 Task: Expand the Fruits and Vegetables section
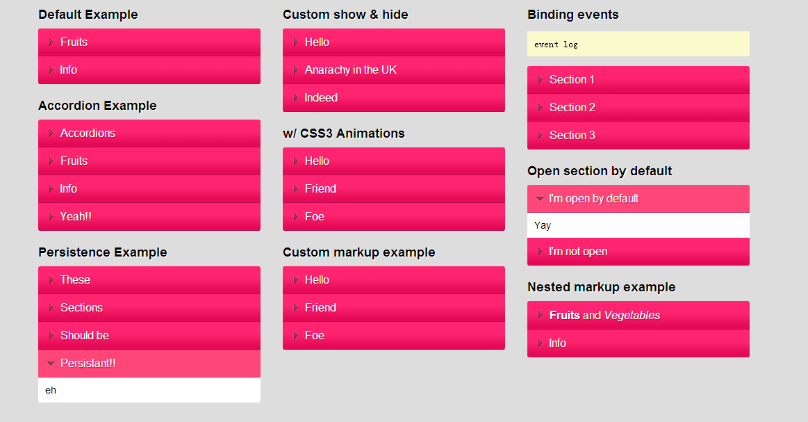point(638,315)
